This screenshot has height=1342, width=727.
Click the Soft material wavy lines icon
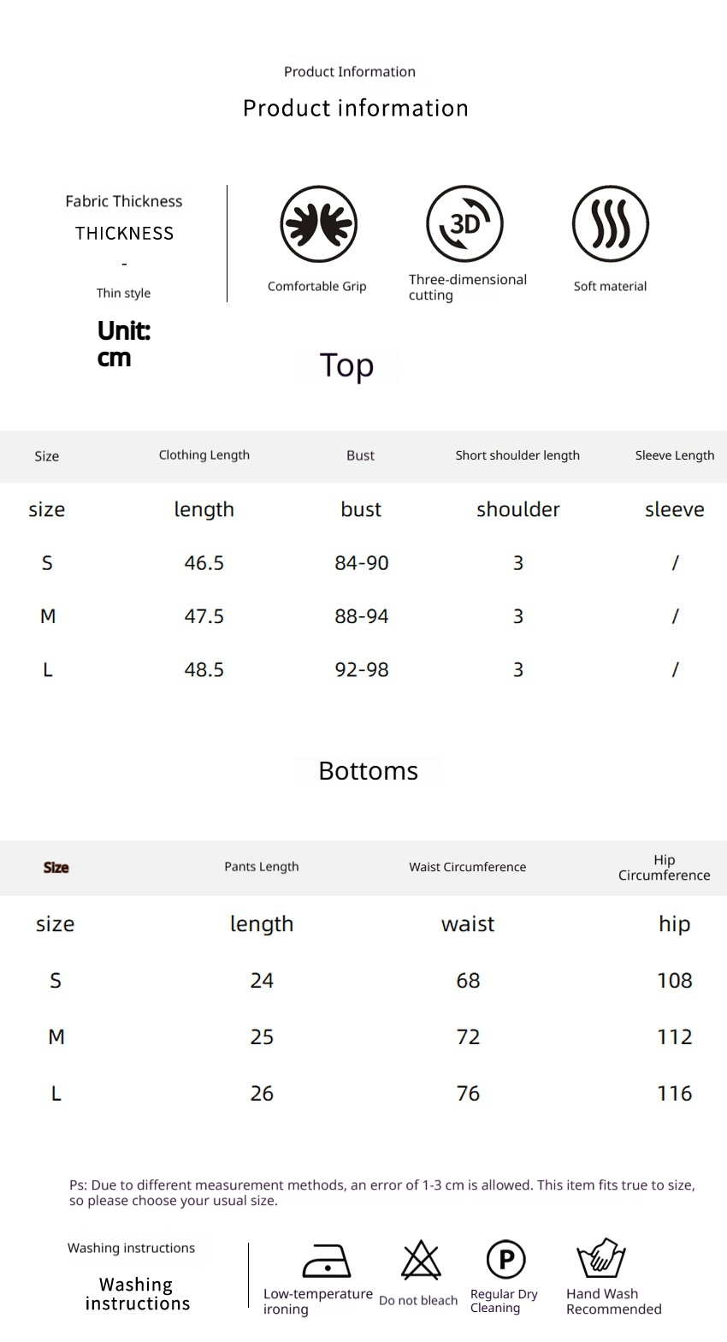(611, 224)
